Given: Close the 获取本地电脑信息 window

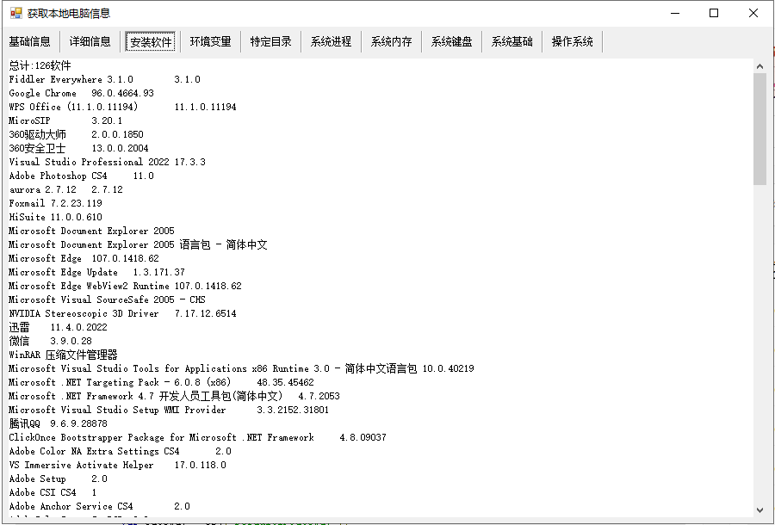Looking at the screenshot, I should point(753,13).
